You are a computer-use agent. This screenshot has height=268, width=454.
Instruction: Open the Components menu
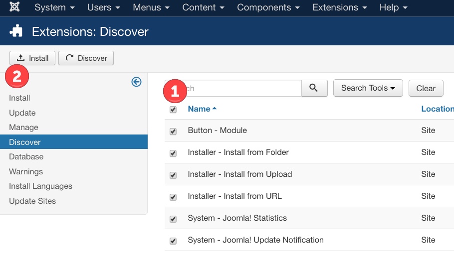pyautogui.click(x=268, y=7)
